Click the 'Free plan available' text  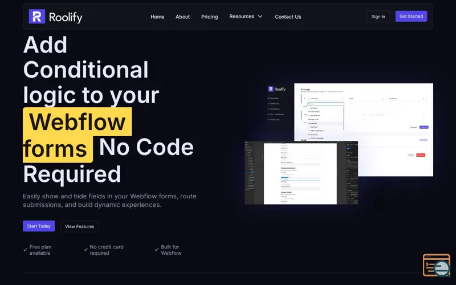pyautogui.click(x=40, y=250)
